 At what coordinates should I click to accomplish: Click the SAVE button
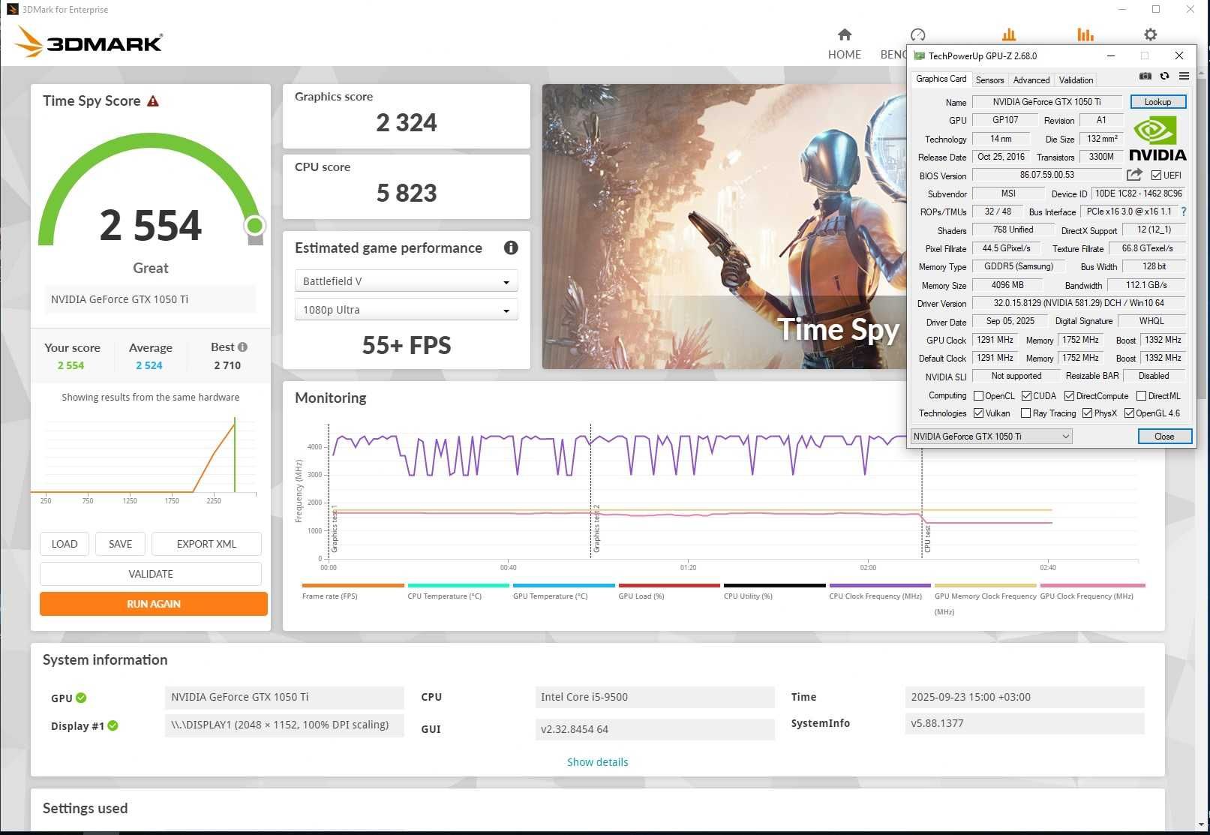pyautogui.click(x=120, y=544)
